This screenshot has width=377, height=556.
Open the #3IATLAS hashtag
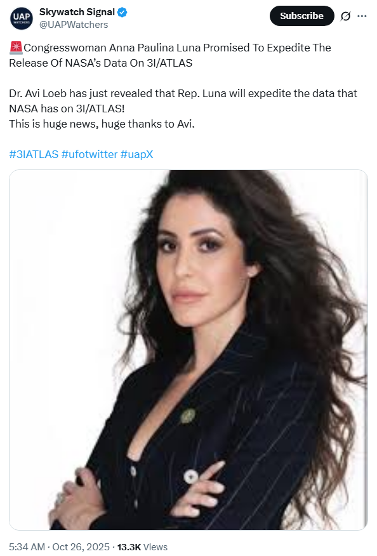tap(34, 154)
